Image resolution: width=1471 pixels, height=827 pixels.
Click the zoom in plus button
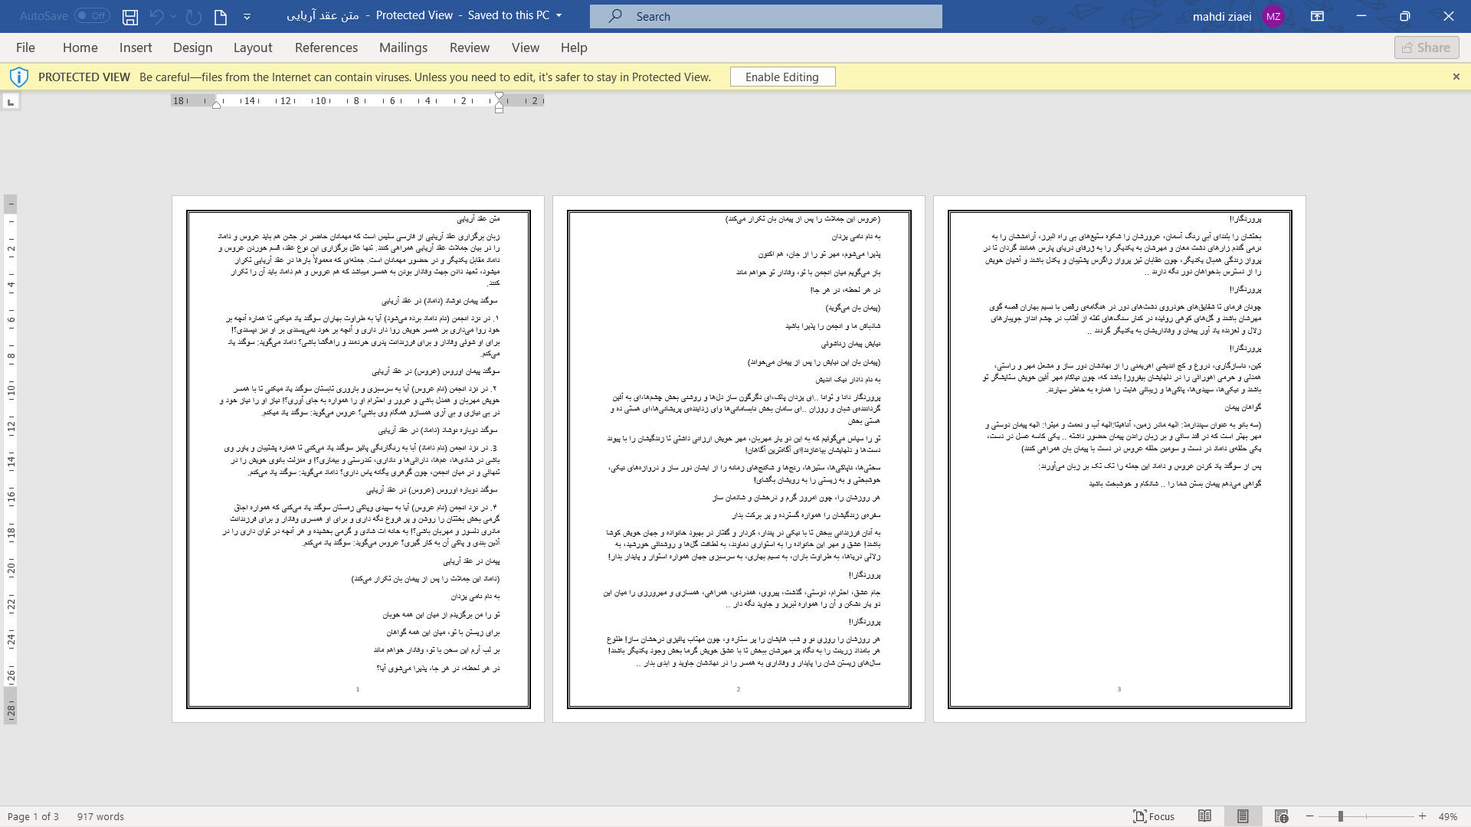coord(1423,816)
